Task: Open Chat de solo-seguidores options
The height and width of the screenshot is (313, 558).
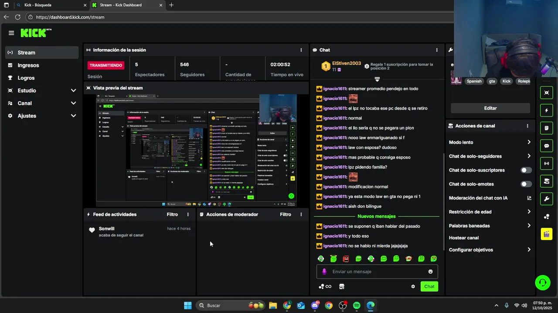Action: pos(490,156)
